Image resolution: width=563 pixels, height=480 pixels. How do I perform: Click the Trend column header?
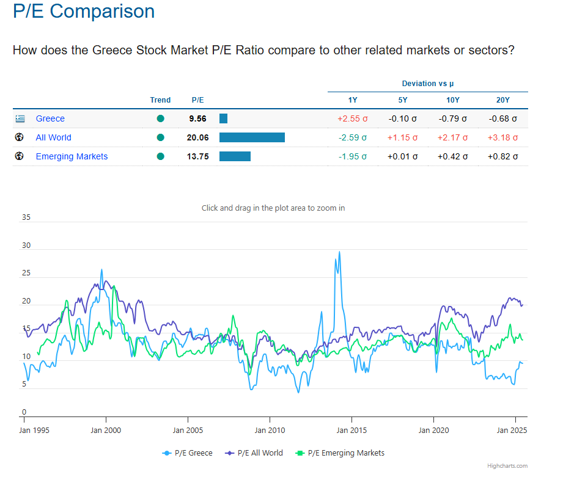pos(161,100)
